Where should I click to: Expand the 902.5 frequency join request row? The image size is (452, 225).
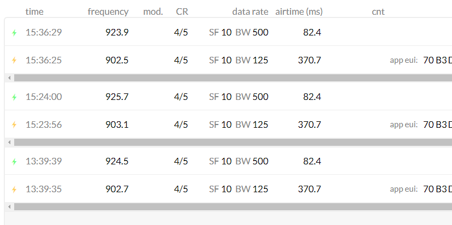pos(228,60)
